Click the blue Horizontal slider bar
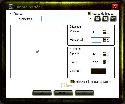Viewport: 125px width, 104px height. click(x=96, y=42)
